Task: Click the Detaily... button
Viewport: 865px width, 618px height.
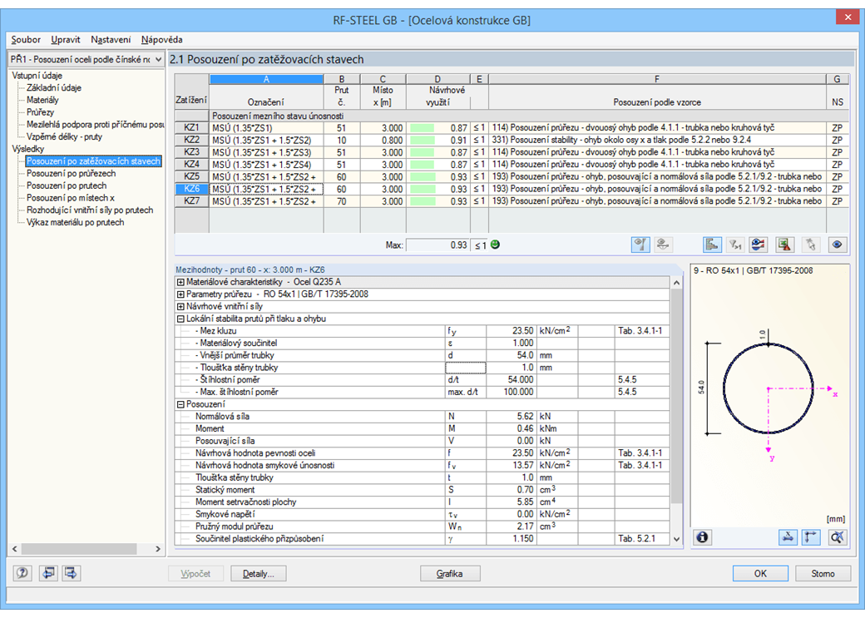Action: coord(258,574)
